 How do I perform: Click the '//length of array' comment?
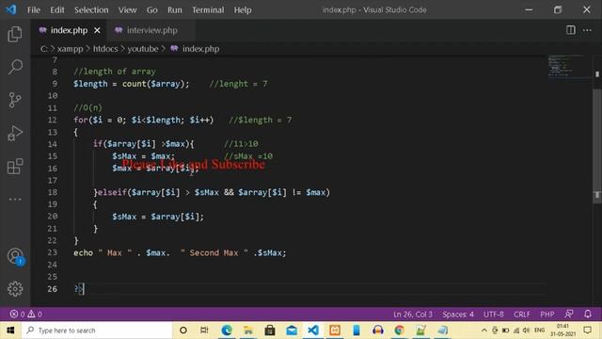click(x=115, y=72)
